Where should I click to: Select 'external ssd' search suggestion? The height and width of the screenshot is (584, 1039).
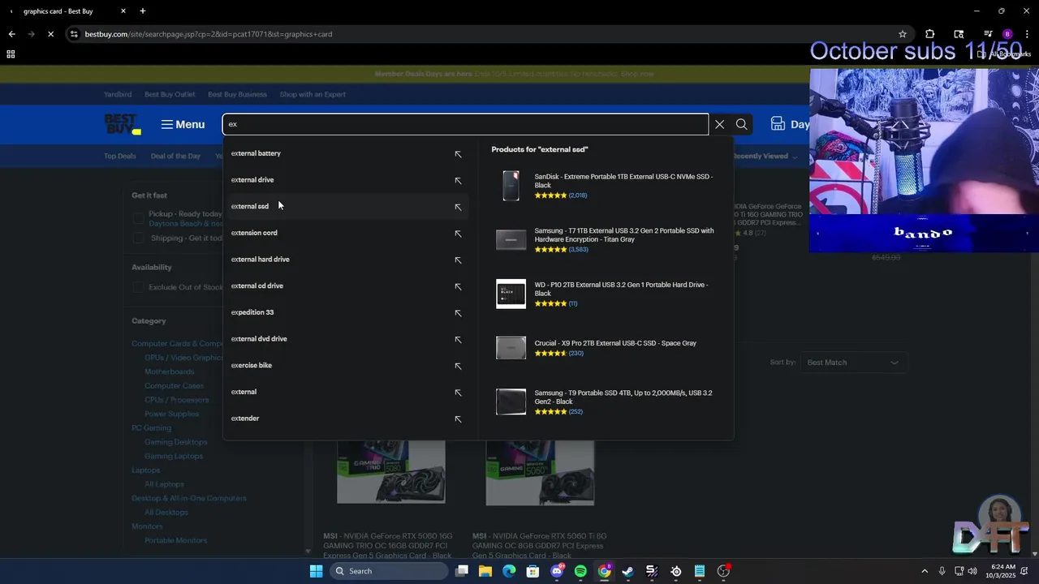250,207
